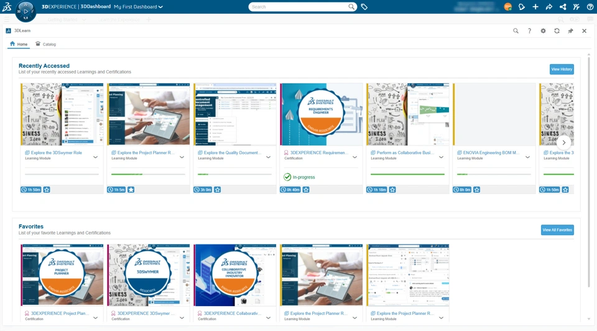The width and height of the screenshot is (597, 331).
Task: Expand the Explore the 3DSwymer Role card chevron
Action: [x=96, y=157]
